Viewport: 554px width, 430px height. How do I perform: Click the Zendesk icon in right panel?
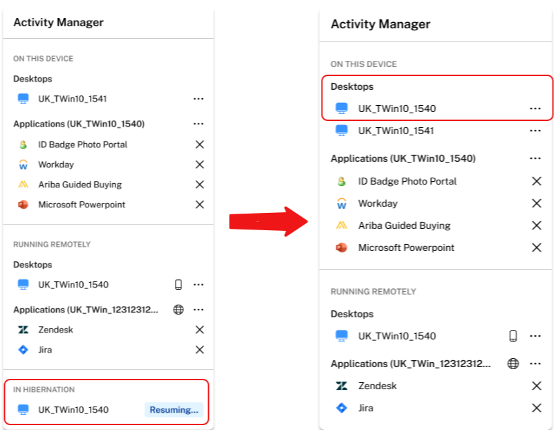click(x=341, y=386)
